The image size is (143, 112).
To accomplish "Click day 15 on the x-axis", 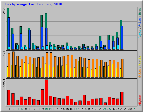I will (x=67, y=109).
